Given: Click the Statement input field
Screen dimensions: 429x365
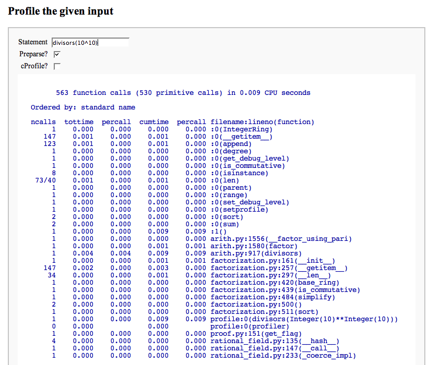Looking at the screenshot, I should 90,42.
